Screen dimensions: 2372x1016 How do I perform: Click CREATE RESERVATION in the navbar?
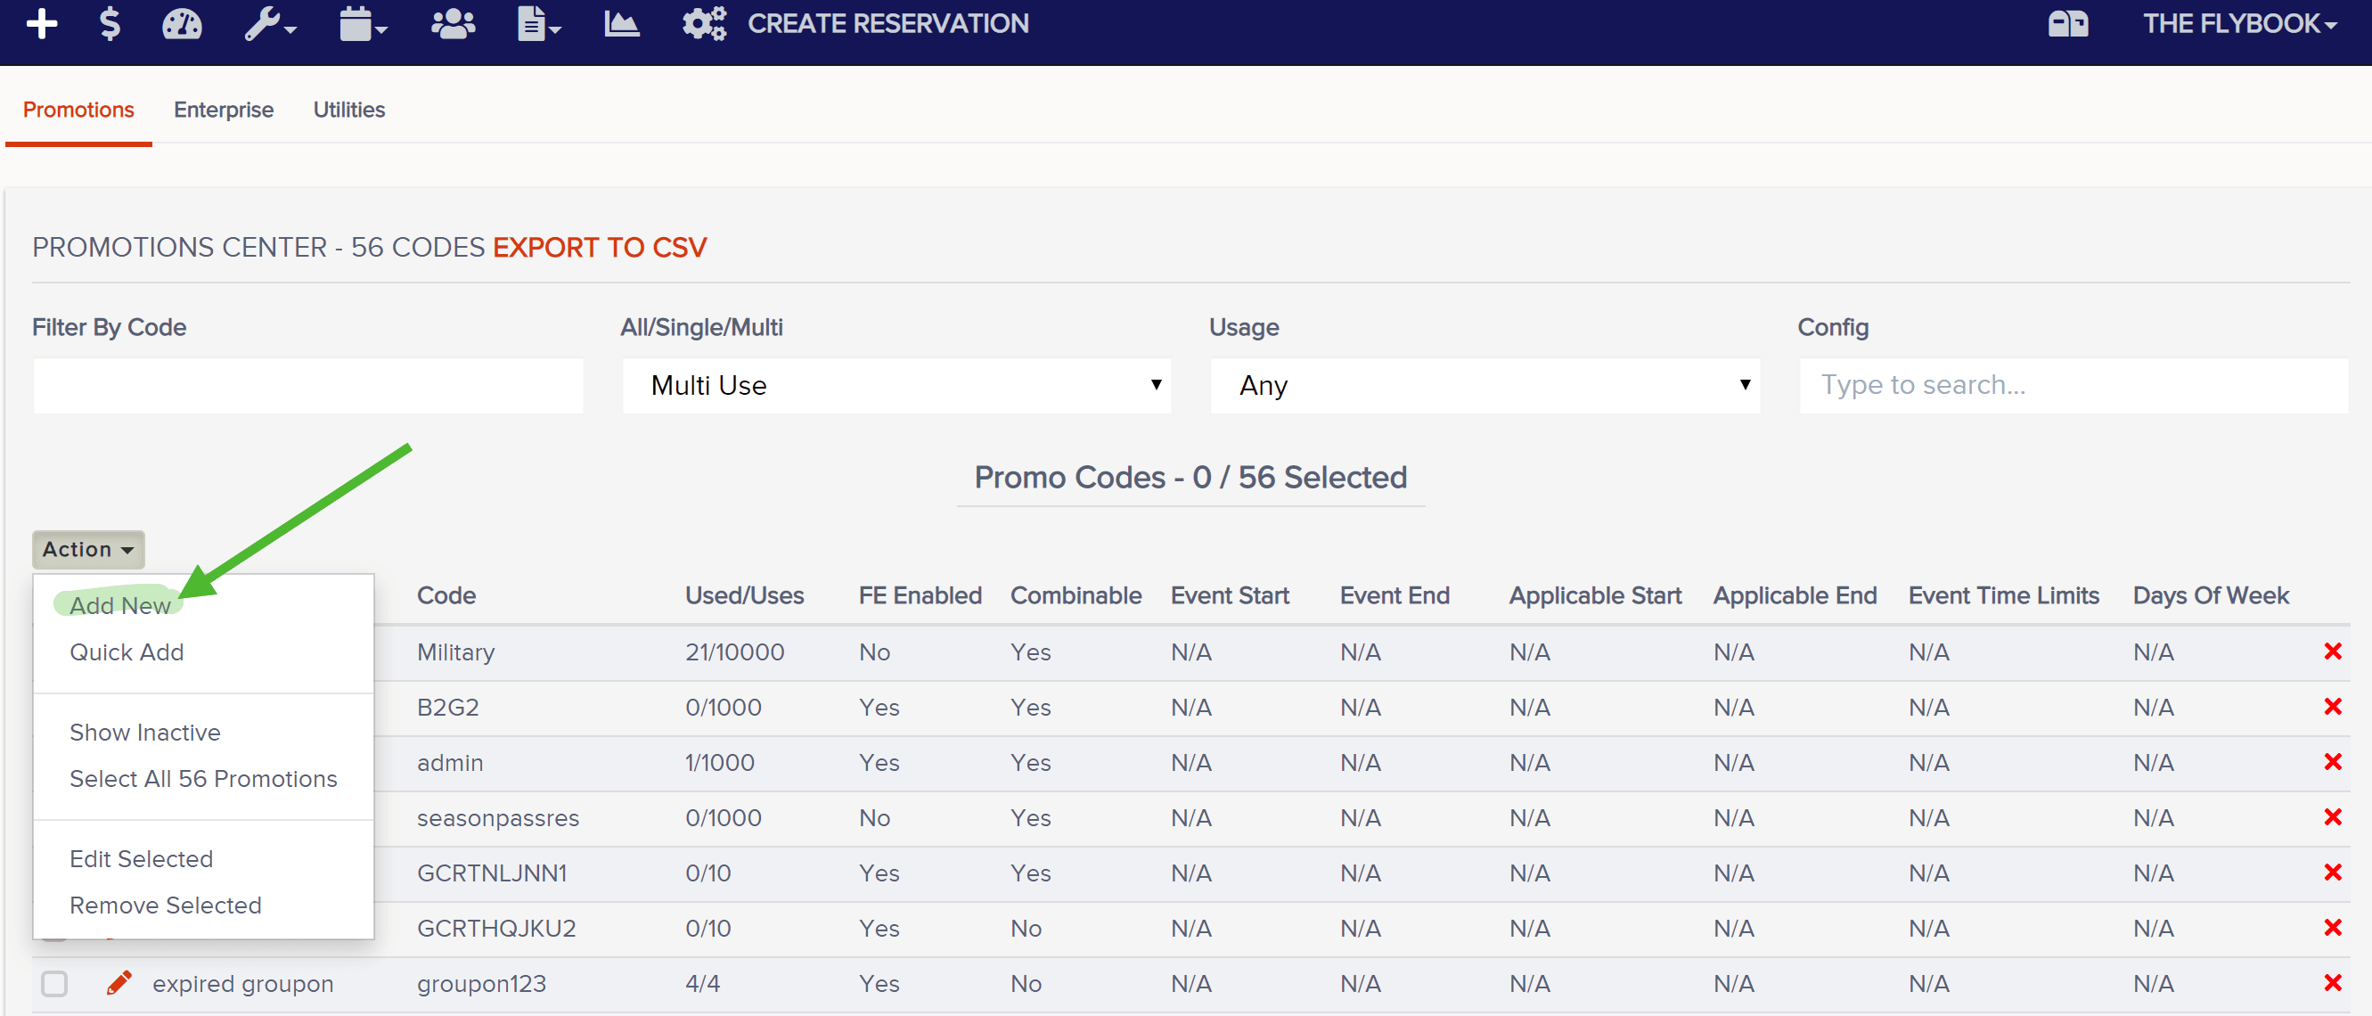click(887, 24)
